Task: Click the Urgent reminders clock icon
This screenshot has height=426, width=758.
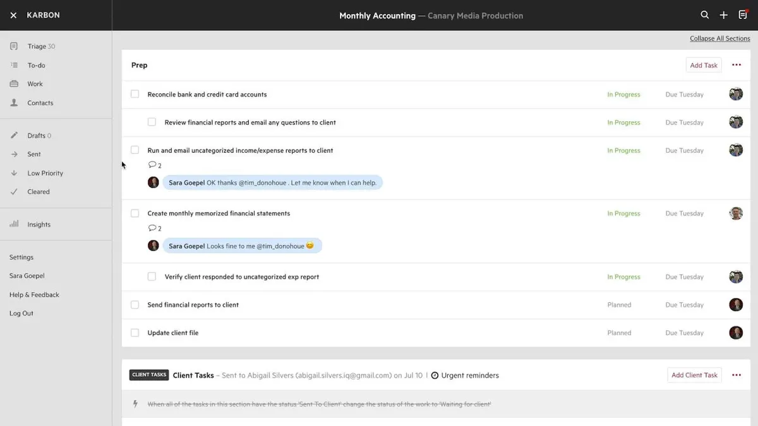Action: tap(435, 376)
